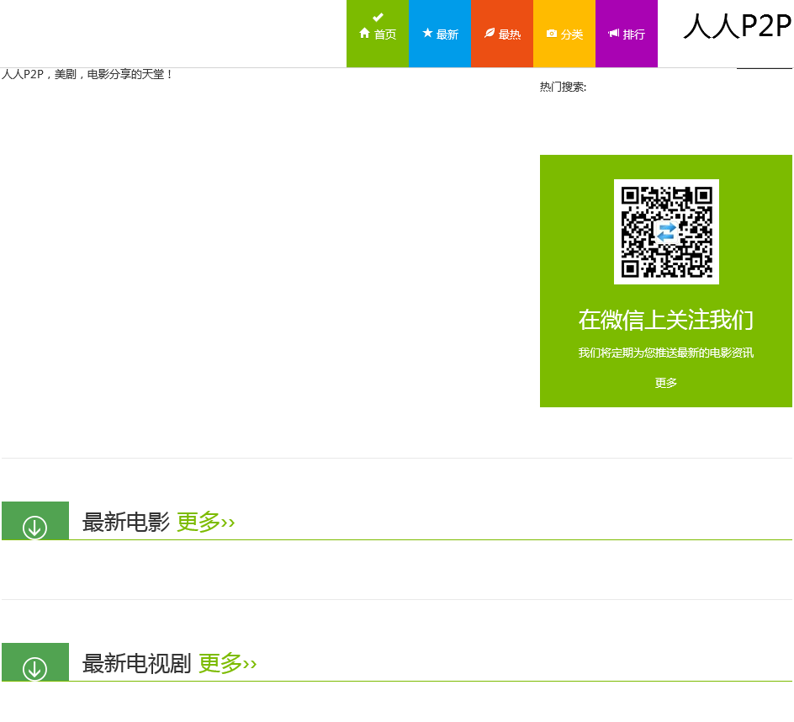Select the 排行 navigation tab
794x722 pixels.
(x=627, y=34)
